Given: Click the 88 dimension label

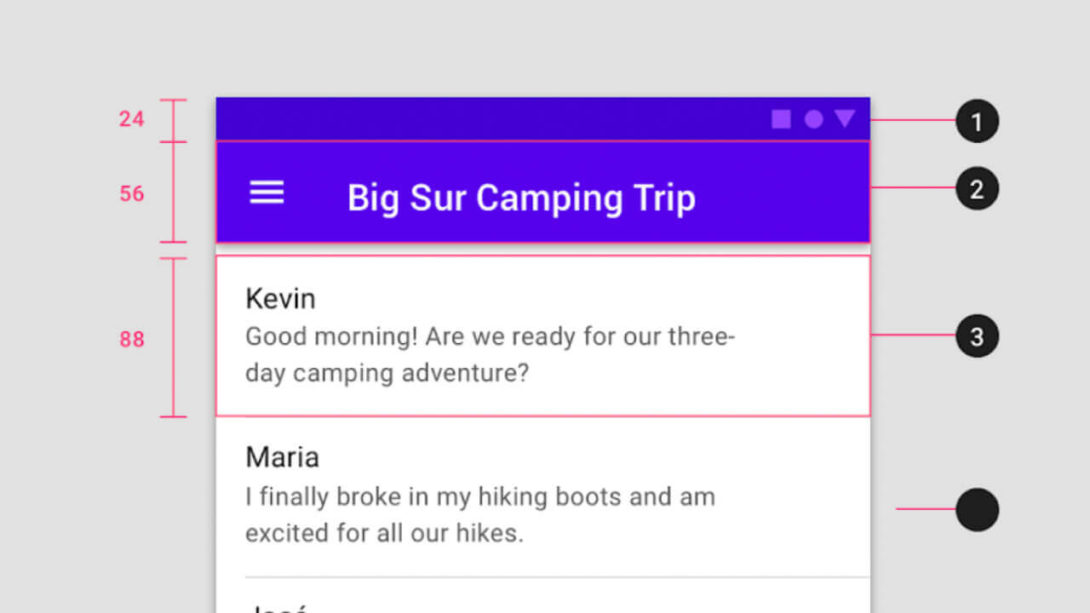Looking at the screenshot, I should (131, 340).
